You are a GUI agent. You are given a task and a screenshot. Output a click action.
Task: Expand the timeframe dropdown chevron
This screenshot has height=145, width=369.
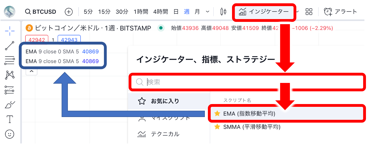(x=207, y=12)
